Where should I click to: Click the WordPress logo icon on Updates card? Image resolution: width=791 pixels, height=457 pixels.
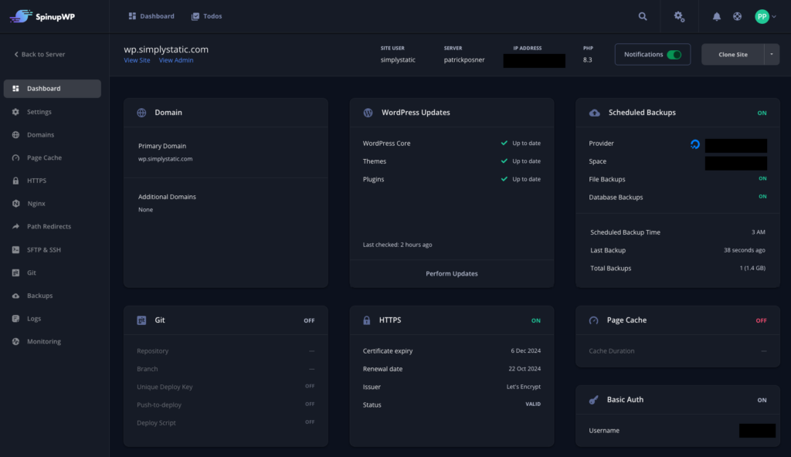(368, 113)
